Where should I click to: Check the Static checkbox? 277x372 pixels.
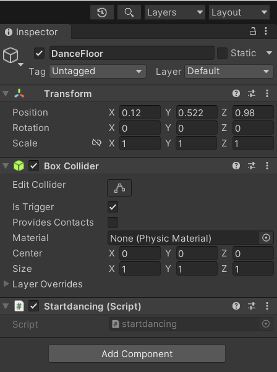[x=222, y=53]
